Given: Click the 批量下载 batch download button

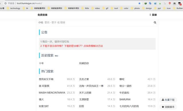Looking at the screenshot, I should coord(168,100).
